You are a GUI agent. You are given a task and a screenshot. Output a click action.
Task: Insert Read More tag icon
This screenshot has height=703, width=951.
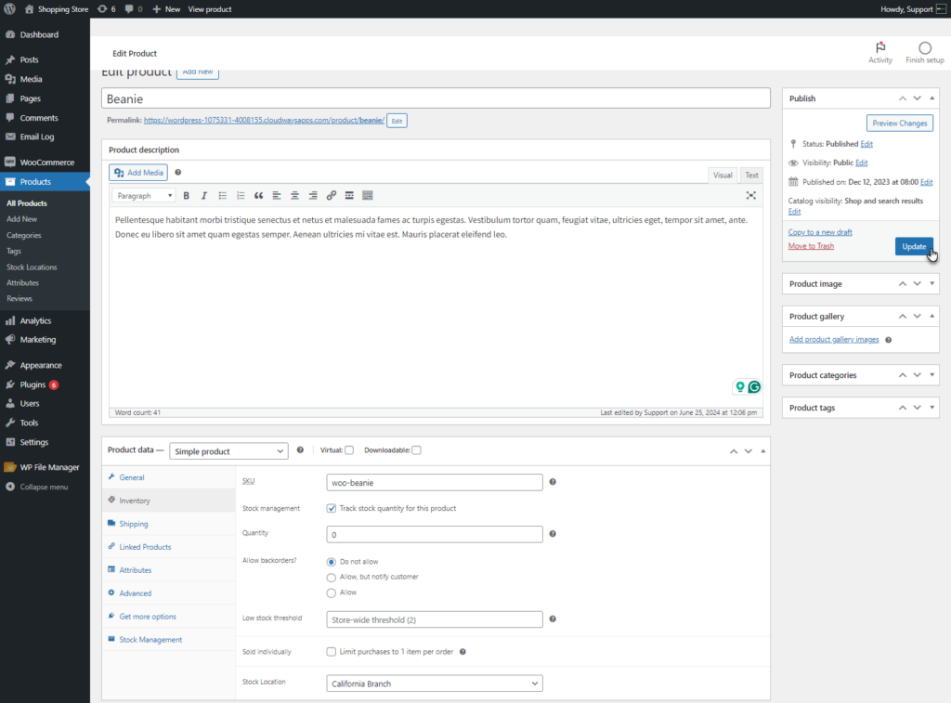tap(349, 195)
